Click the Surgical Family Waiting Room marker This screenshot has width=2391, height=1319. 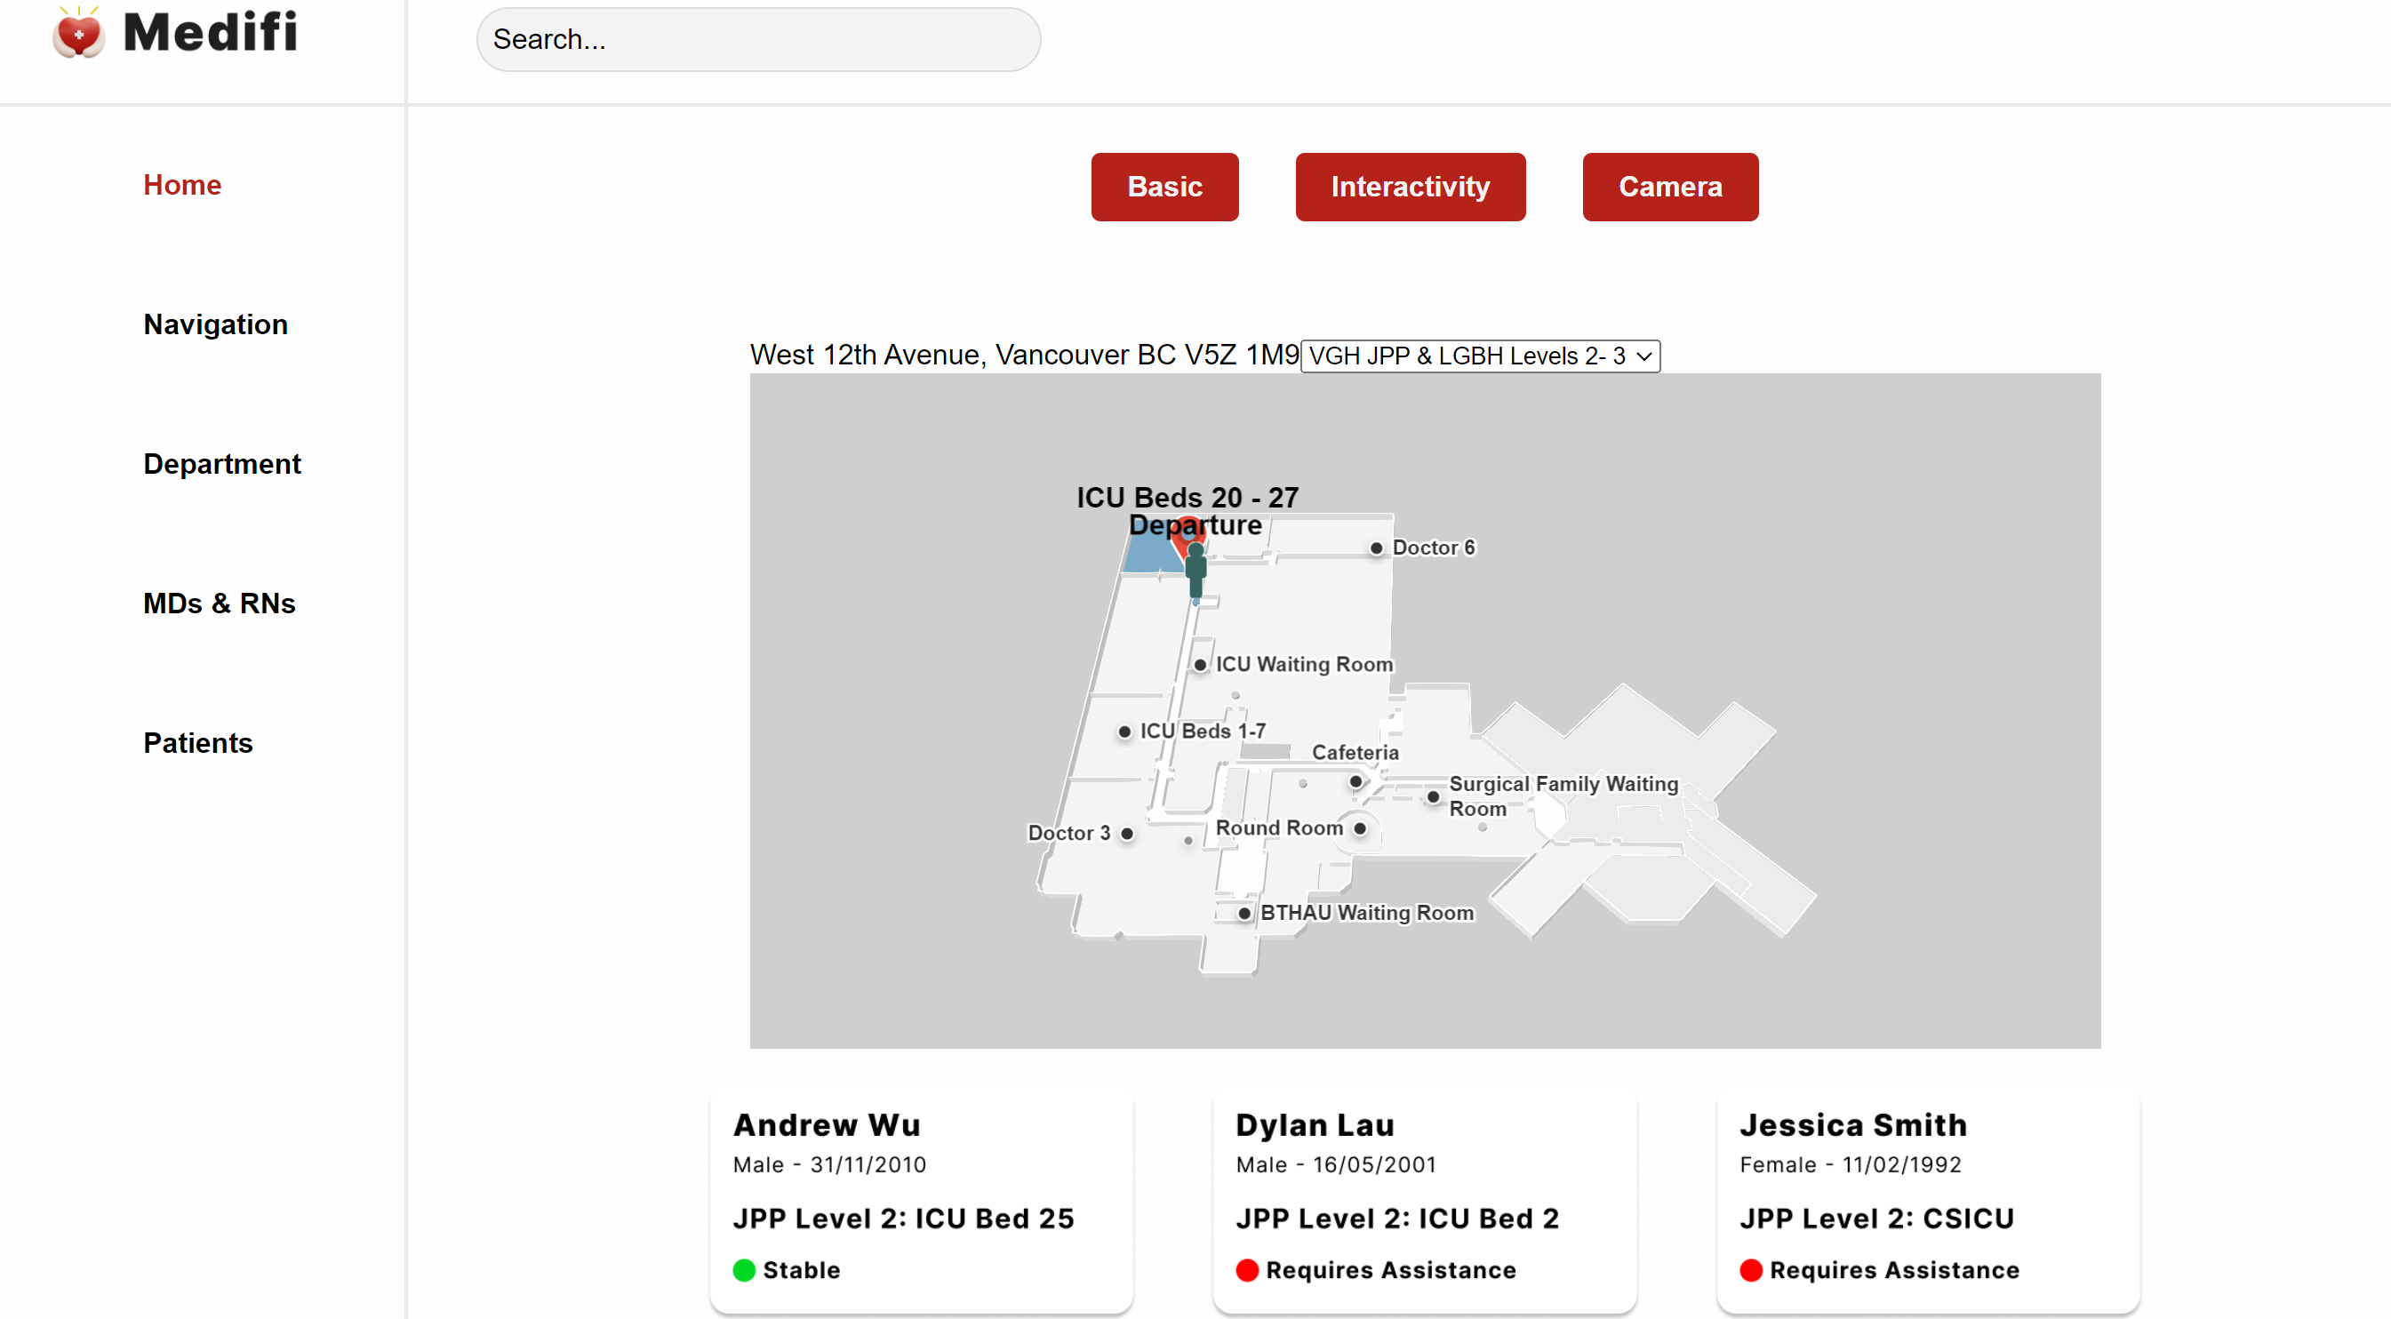(x=1432, y=796)
